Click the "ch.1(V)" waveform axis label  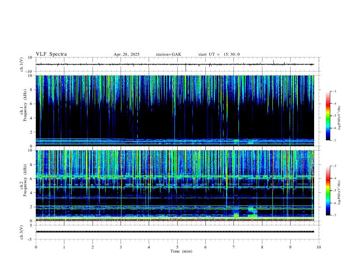click(22, 64)
